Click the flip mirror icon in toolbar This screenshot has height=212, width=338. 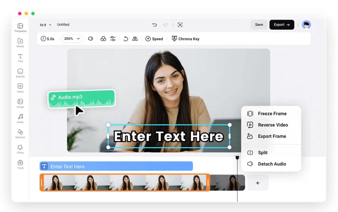[x=135, y=39]
